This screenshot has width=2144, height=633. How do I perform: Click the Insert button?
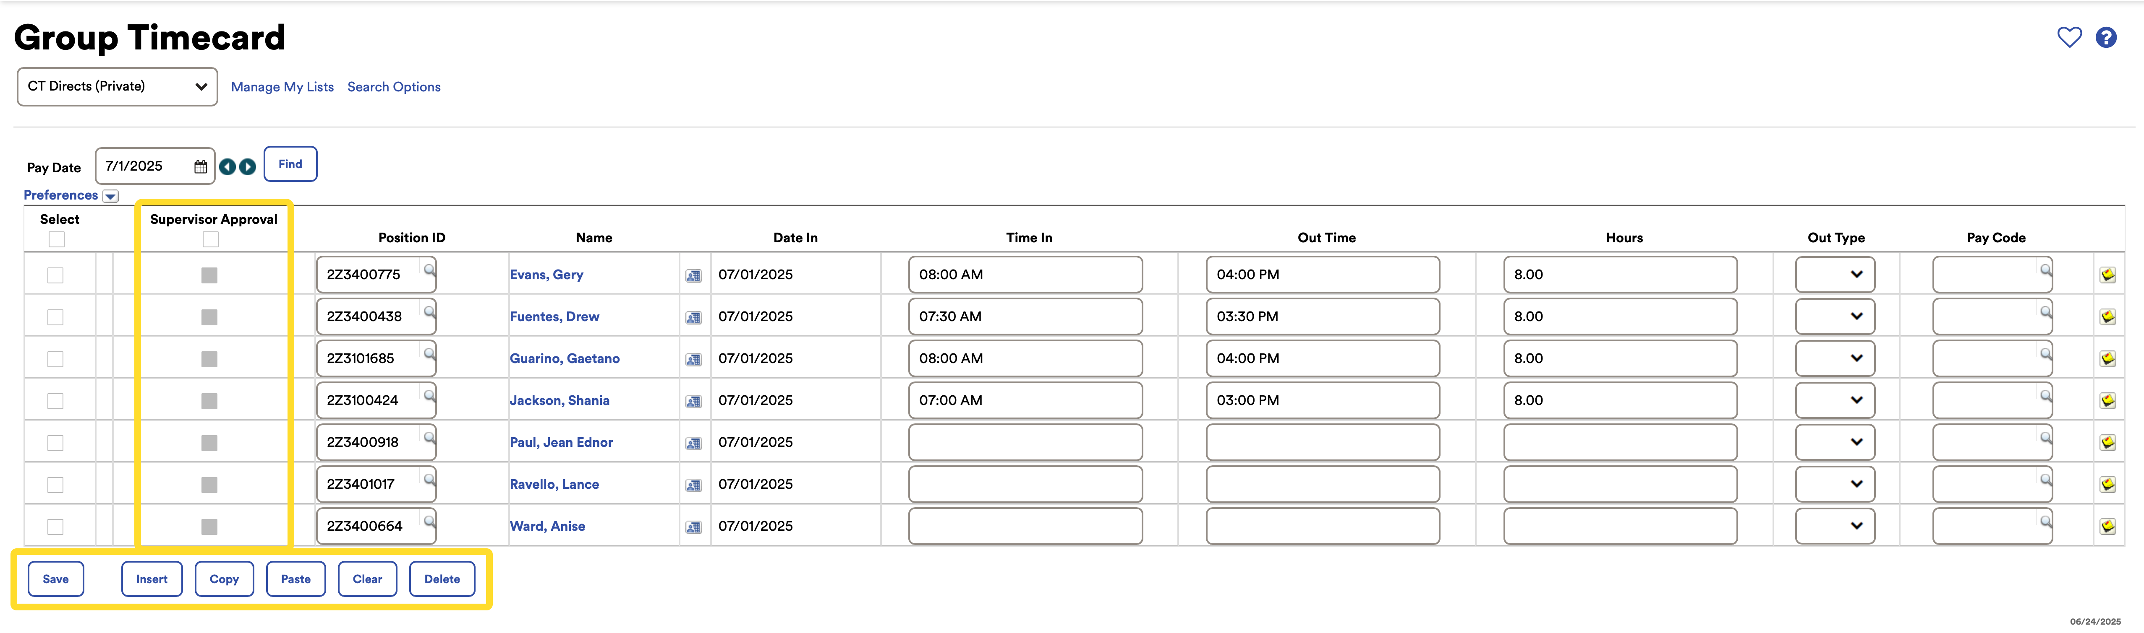click(152, 579)
